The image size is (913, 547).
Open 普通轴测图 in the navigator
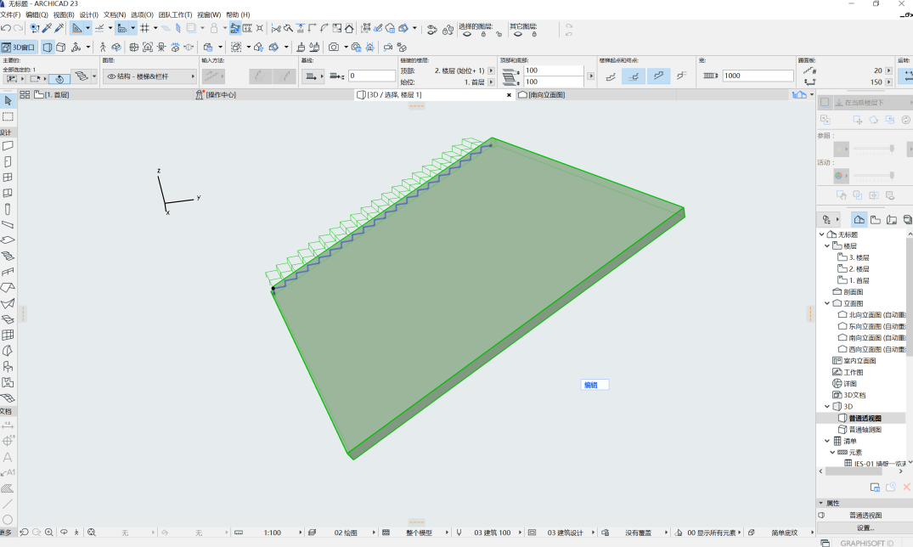tap(865, 429)
